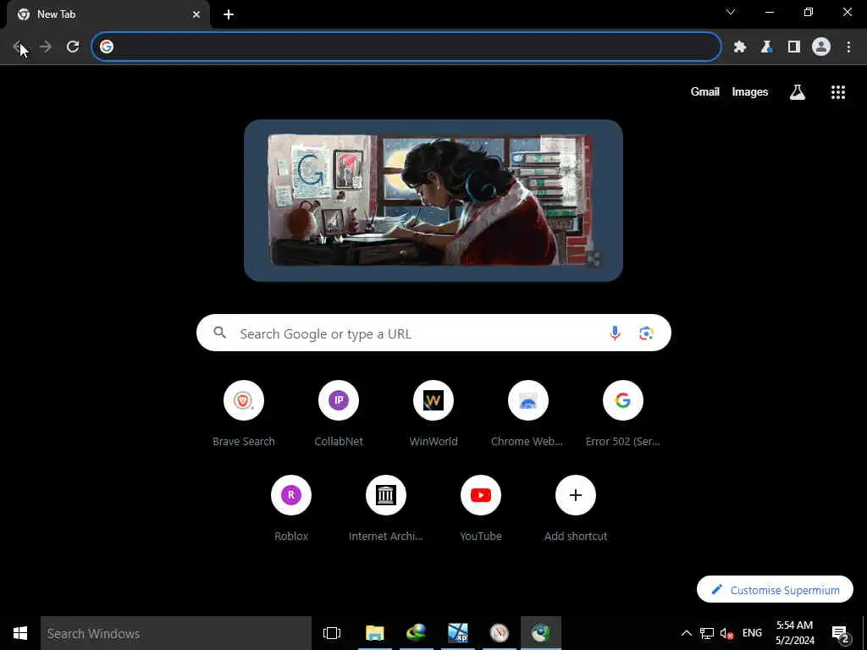
Task: Start voice search with microphone icon
Action: (615, 333)
